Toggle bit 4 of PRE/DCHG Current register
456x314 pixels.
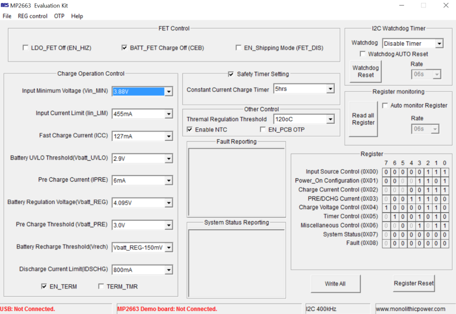tap(411, 199)
